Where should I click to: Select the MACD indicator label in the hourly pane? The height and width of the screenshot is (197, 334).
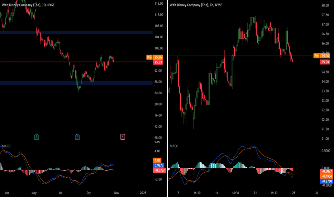pyautogui.click(x=174, y=146)
